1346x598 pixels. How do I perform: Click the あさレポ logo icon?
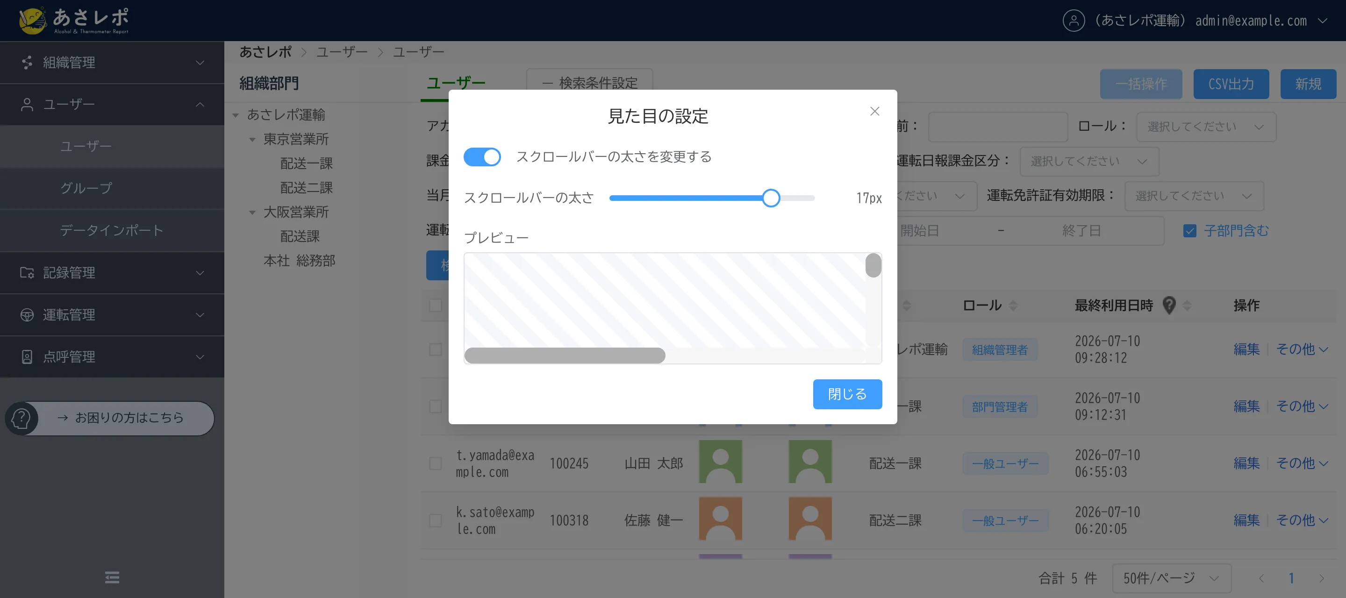point(32,21)
